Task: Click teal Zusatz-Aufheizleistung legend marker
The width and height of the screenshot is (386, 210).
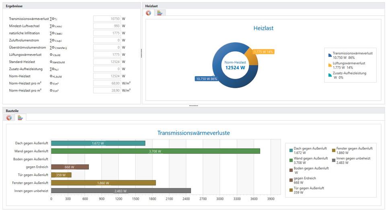Action: tap(330, 75)
